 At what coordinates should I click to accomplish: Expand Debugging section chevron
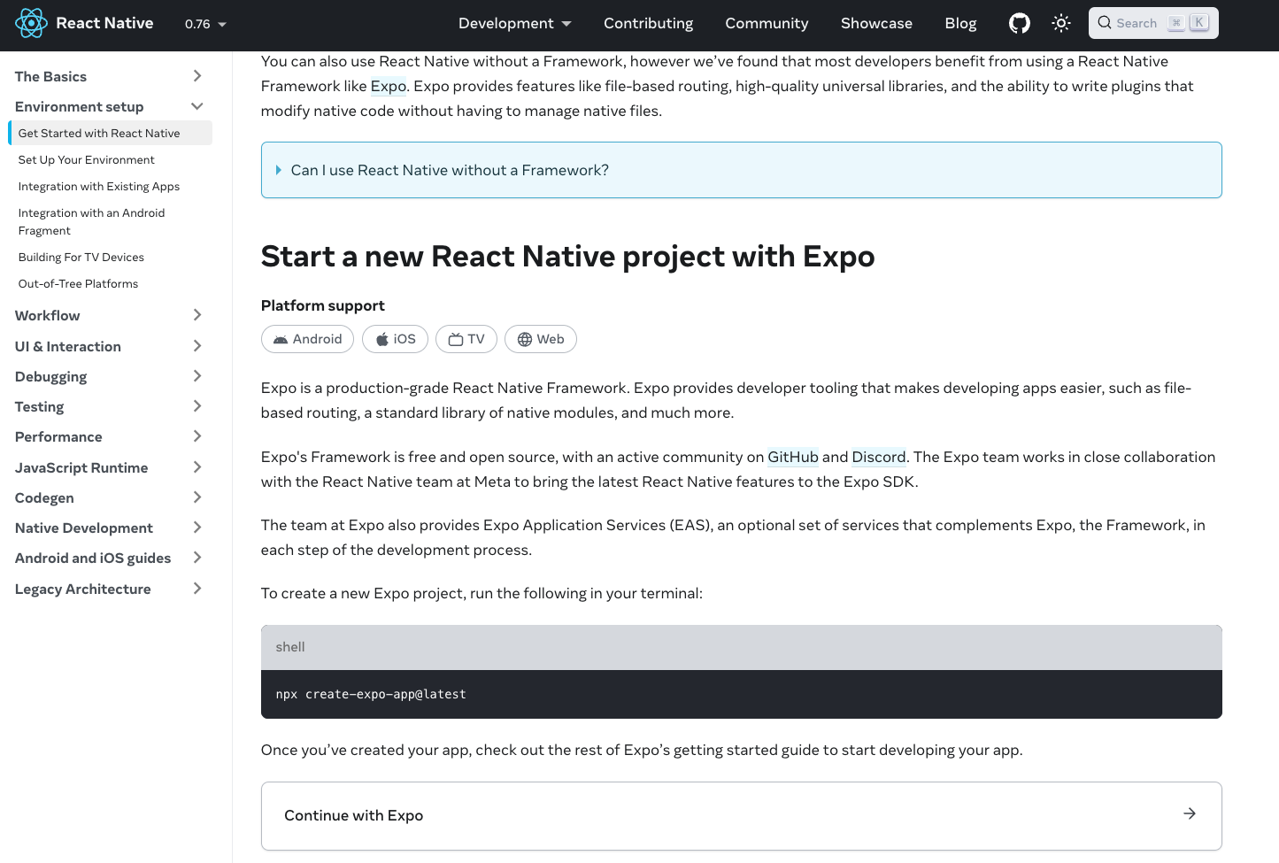[197, 376]
